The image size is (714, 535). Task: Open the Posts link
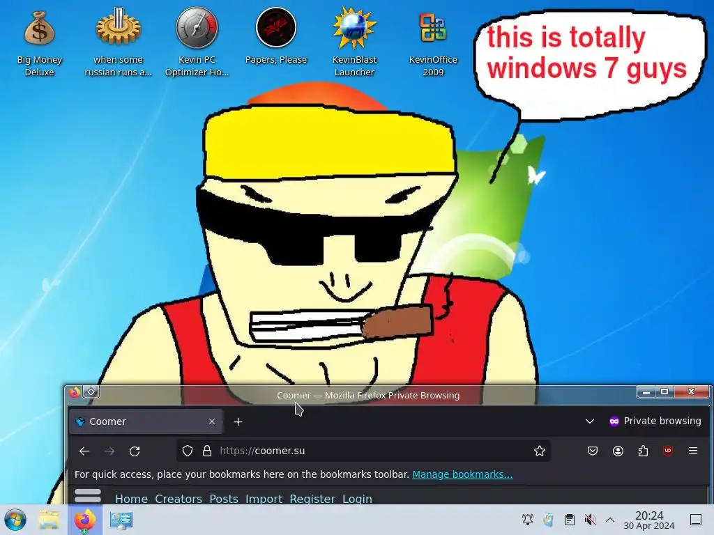(x=224, y=499)
